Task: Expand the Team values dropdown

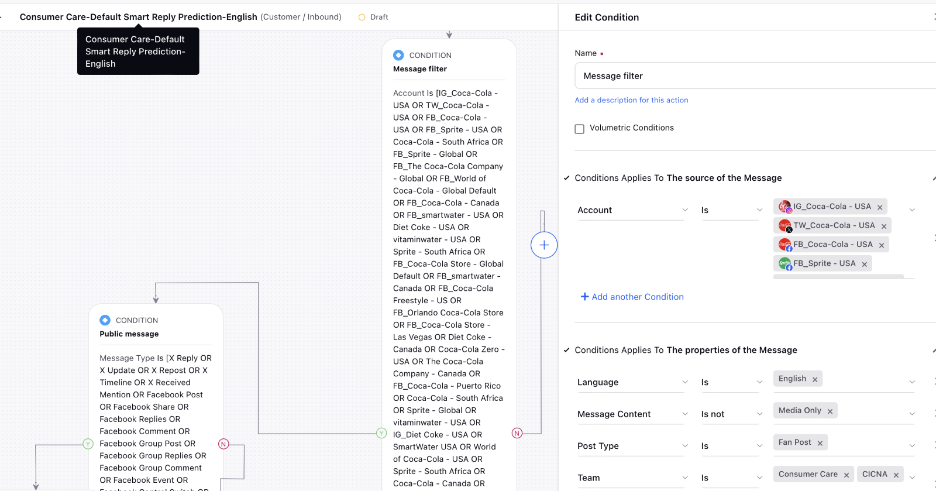Action: pos(912,478)
